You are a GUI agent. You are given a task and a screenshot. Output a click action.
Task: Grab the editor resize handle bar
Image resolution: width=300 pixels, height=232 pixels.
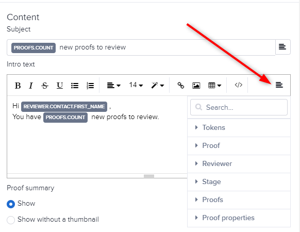click(149, 176)
